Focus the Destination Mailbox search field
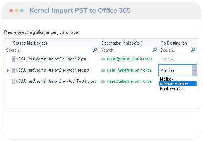Image resolution: width=203 pixels, height=141 pixels. [126, 50]
